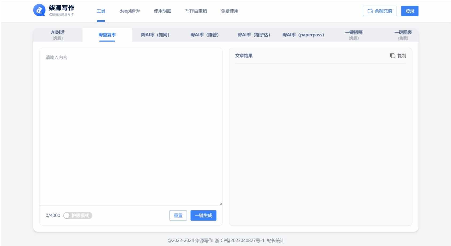451x246 pixels.
Task: Click @2022-2024 柒源写作 footer text
Action: click(190, 240)
